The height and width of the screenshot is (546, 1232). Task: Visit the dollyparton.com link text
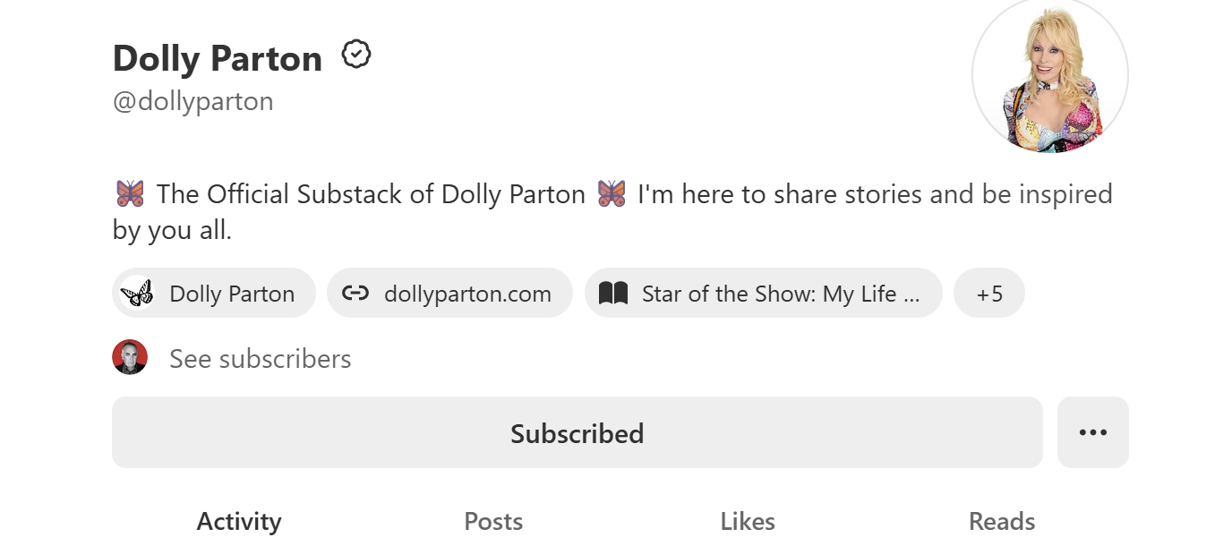coord(467,294)
